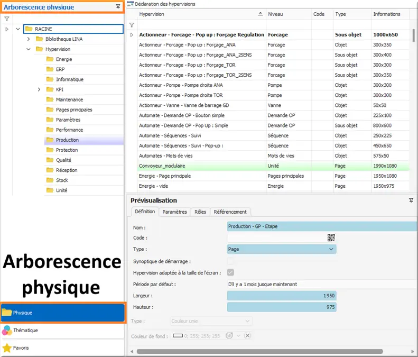Switch to the Référencement tab
Viewport: 418px width, 357px height.
[230, 212]
